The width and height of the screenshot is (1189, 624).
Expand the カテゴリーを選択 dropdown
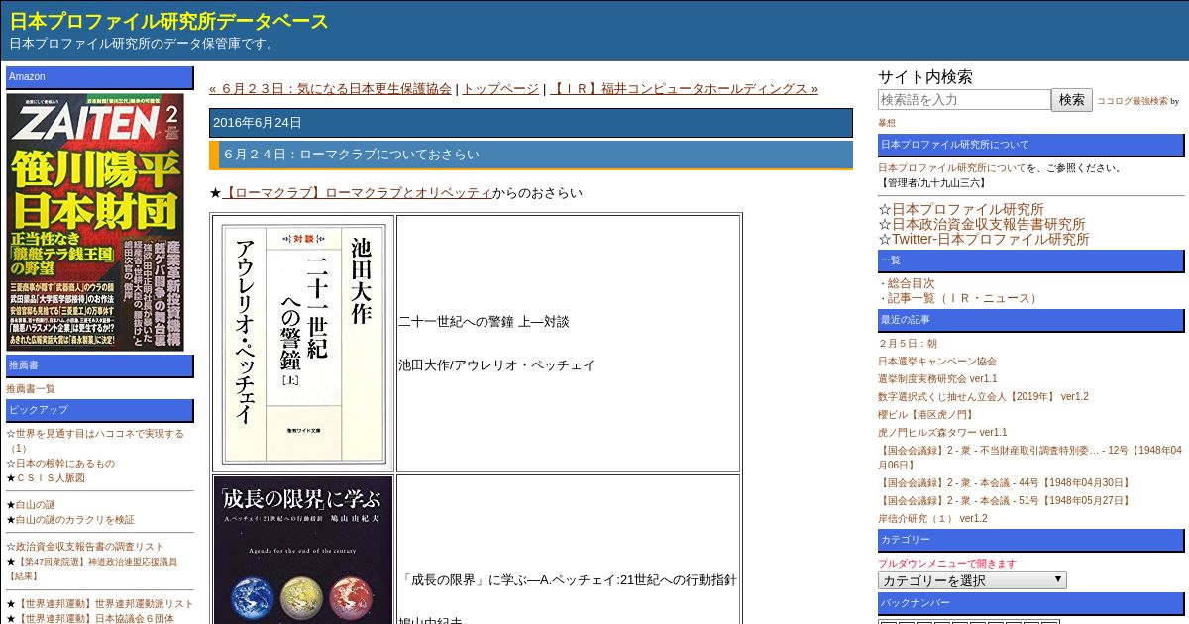pyautogui.click(x=972, y=580)
